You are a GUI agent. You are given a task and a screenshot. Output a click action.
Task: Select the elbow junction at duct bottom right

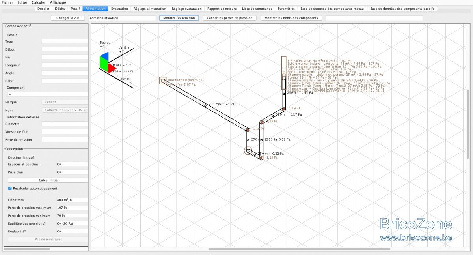[261, 158]
